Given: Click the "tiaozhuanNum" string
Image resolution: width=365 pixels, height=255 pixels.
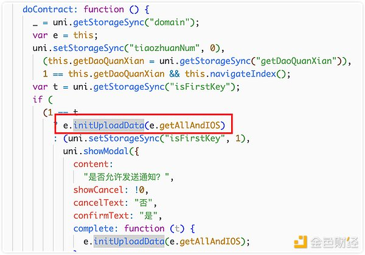Looking at the screenshot, I should [x=165, y=49].
